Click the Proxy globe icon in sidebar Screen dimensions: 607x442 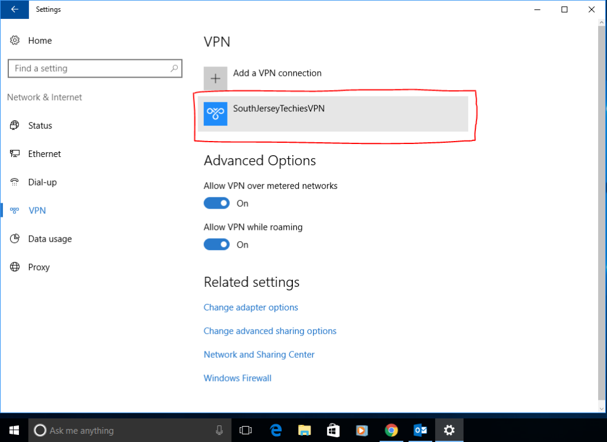click(x=15, y=267)
